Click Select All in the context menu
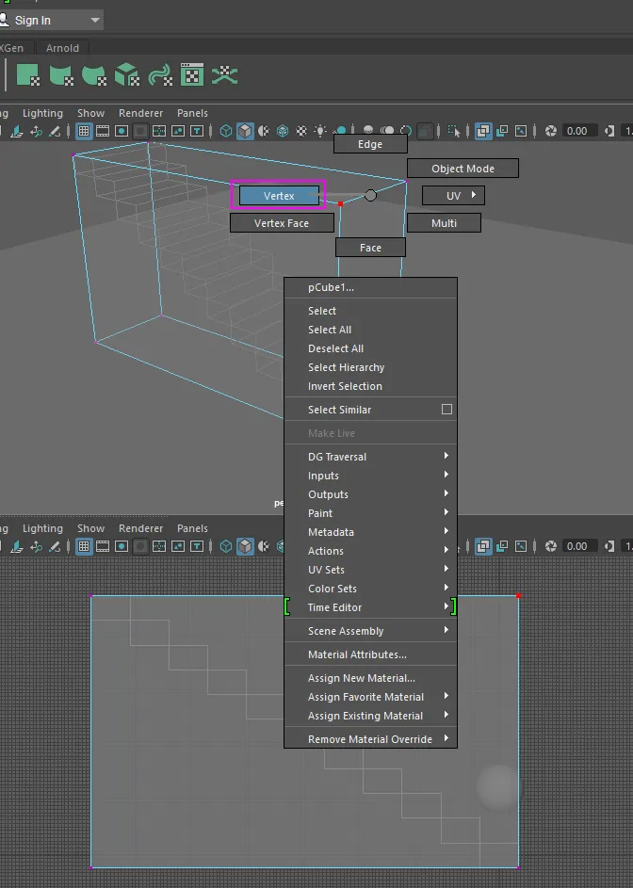Image resolution: width=633 pixels, height=888 pixels. (x=370, y=330)
